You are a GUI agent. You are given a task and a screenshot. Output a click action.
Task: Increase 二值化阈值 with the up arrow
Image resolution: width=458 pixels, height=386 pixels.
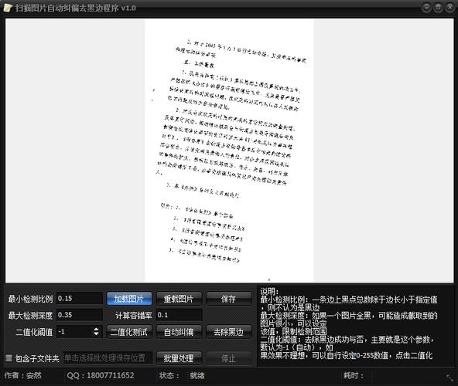coord(97,329)
